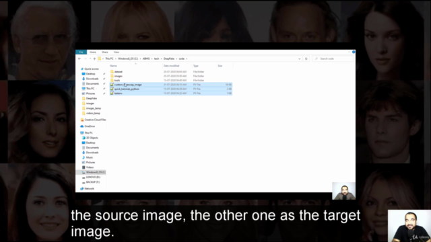
Task: Go back using the back arrow
Action: point(79,58)
